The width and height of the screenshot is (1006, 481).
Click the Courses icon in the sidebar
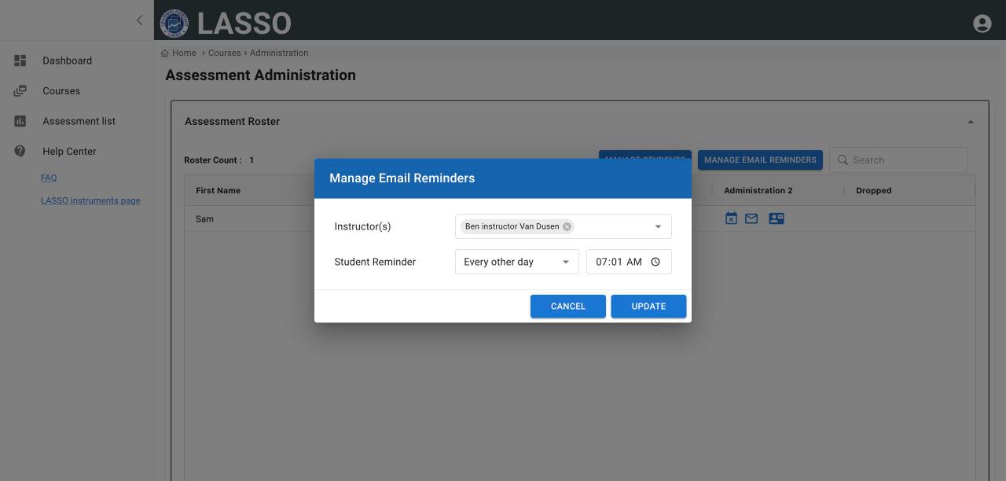[x=20, y=91]
